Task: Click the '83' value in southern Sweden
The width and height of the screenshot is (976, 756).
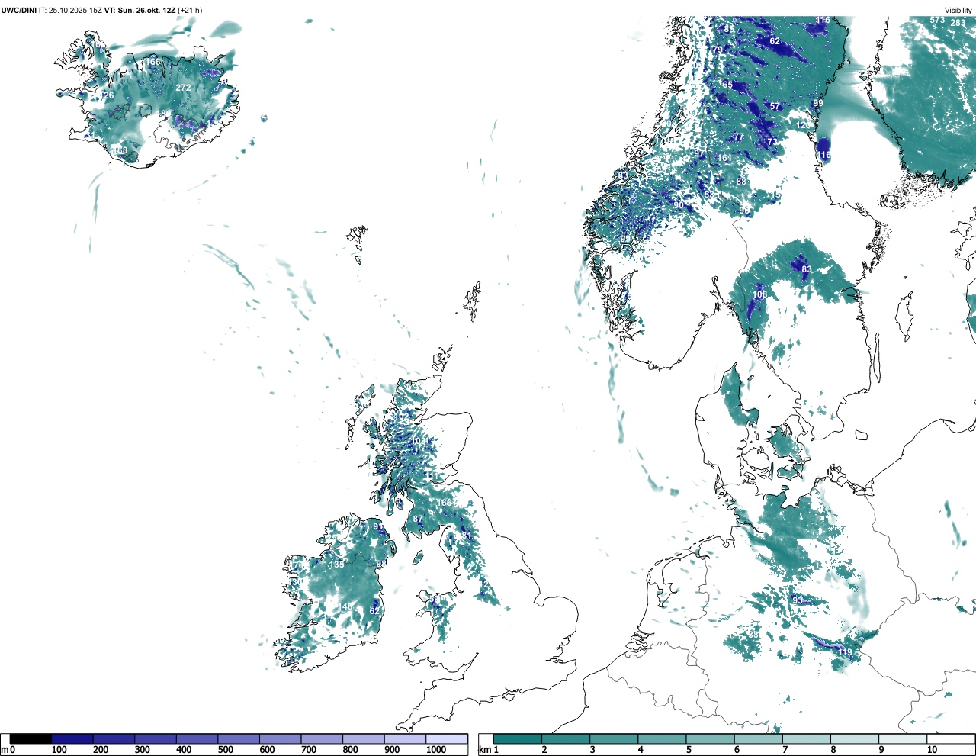Action: point(807,269)
